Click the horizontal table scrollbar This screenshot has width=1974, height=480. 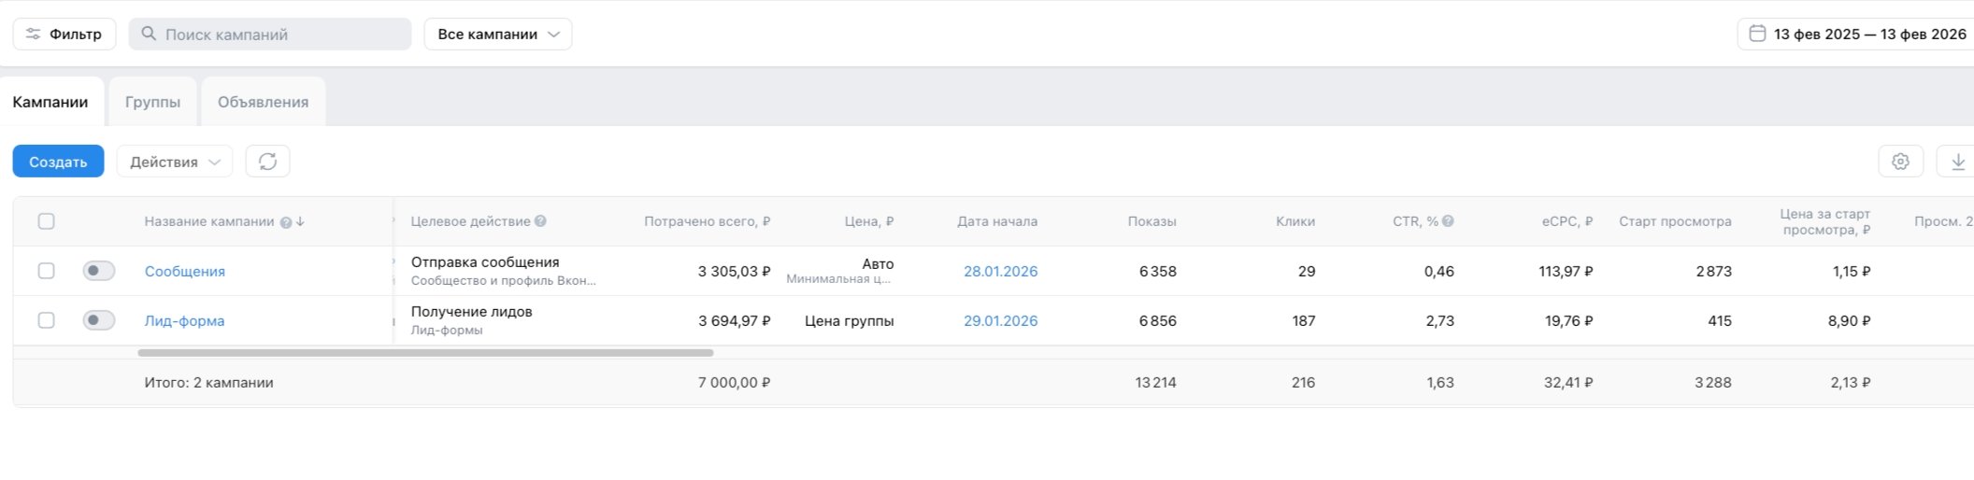coord(425,353)
